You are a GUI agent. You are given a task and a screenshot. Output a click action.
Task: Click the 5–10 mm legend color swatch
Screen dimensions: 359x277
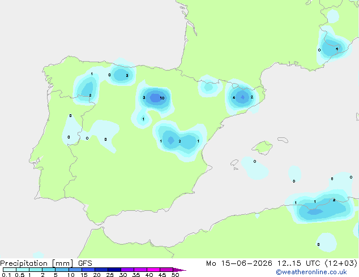[x=62, y=270]
